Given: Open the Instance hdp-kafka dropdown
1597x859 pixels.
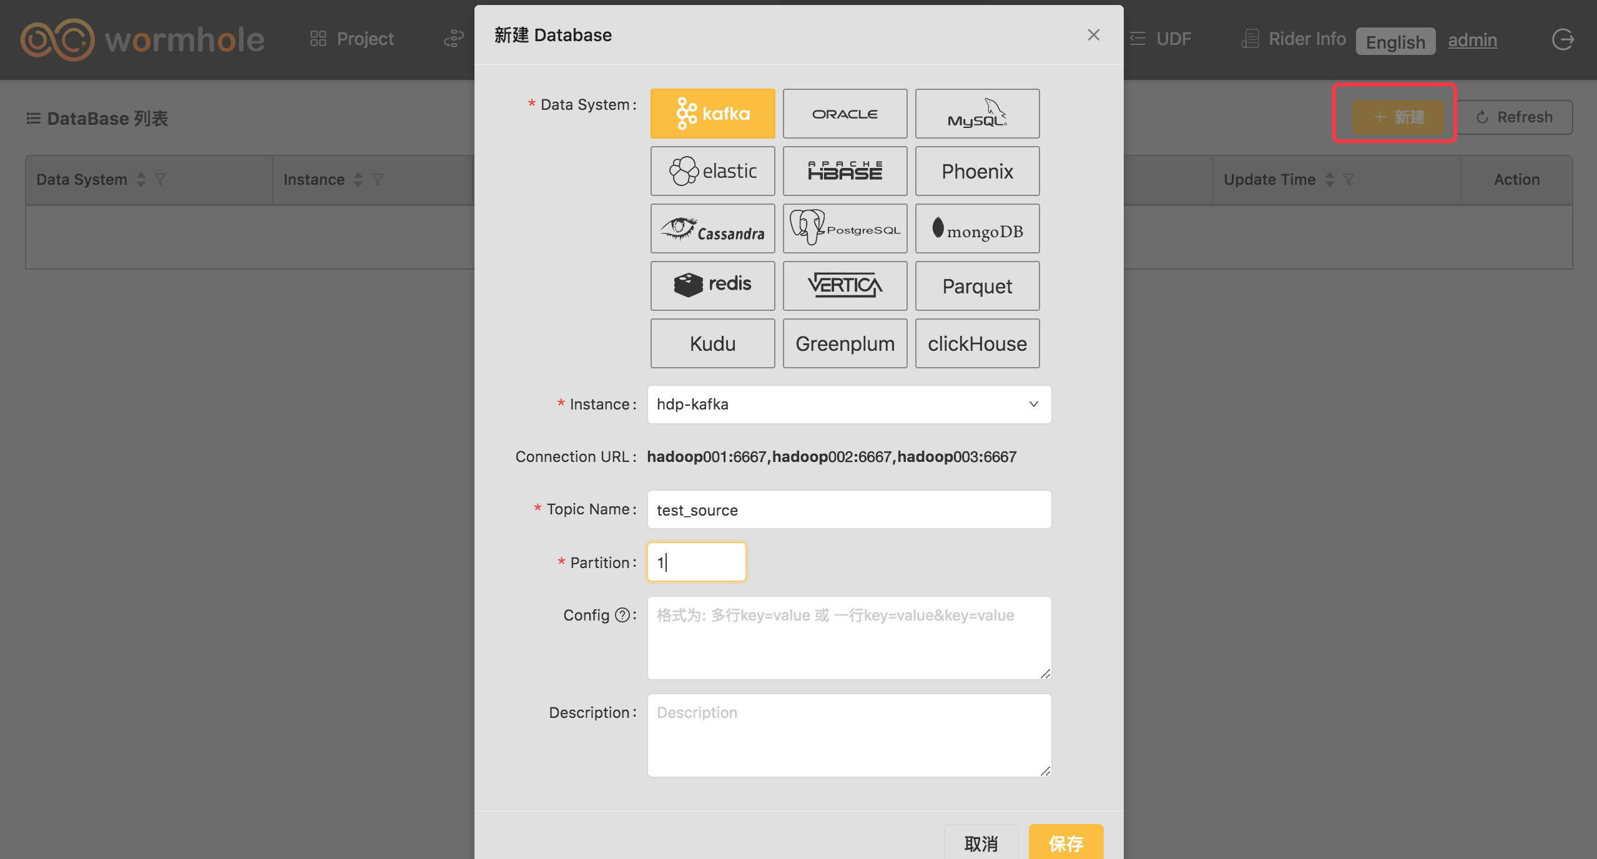Looking at the screenshot, I should (x=849, y=405).
